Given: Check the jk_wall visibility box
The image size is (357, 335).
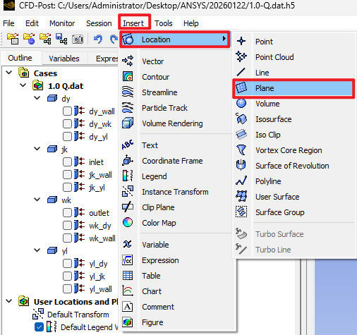Looking at the screenshot, I should 67,175.
